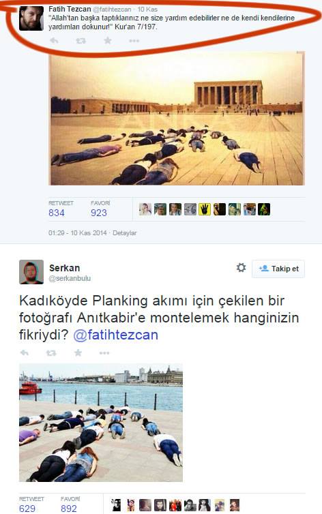Open yellow four-finger hand avatar among favoriters

(205, 209)
